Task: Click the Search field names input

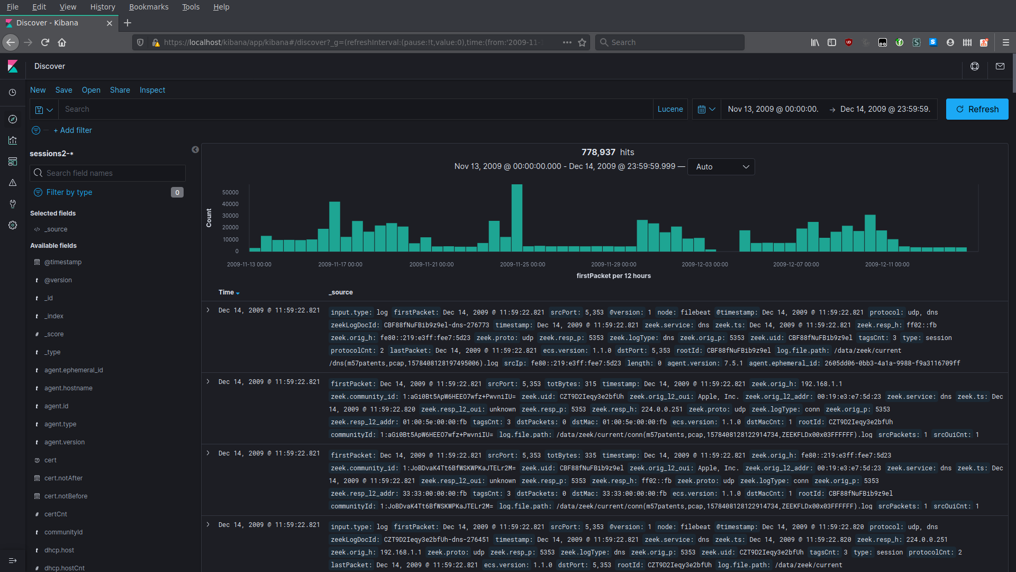Action: (x=107, y=173)
